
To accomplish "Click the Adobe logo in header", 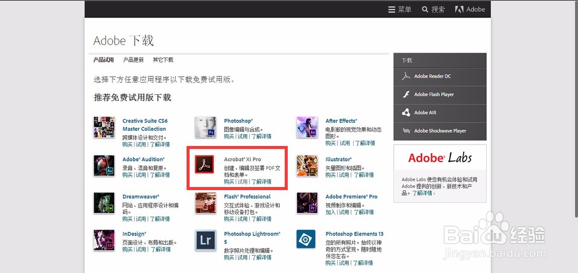I will (469, 10).
